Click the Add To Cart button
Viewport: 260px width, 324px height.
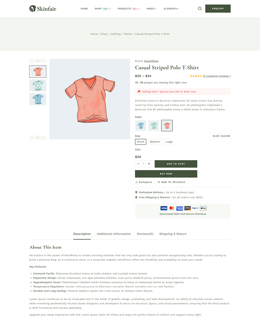[x=176, y=164]
